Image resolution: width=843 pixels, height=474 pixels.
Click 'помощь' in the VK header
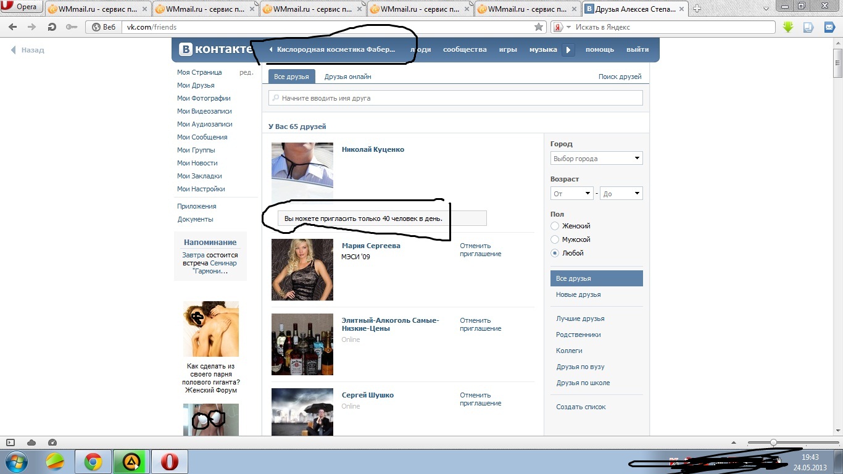point(600,50)
